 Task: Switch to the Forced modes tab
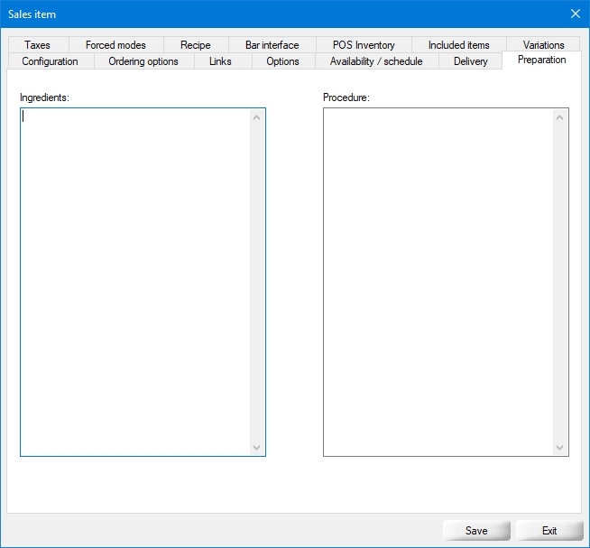pos(115,45)
